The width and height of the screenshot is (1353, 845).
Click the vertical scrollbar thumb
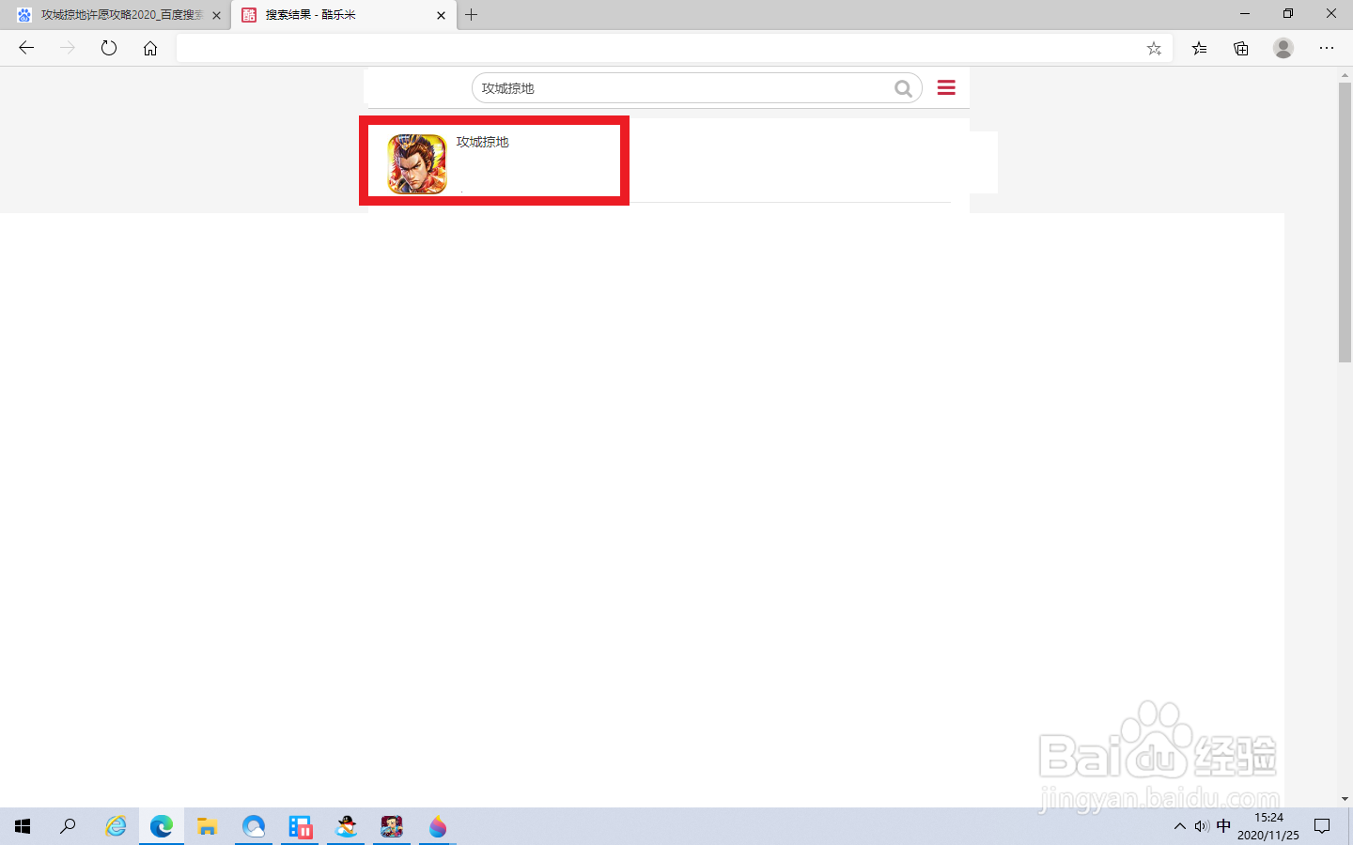[x=1345, y=223]
